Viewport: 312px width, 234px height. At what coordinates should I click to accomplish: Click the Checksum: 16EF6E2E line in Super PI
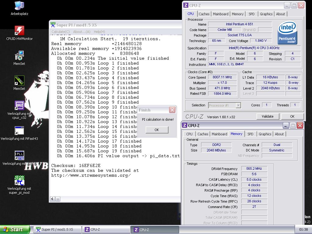(76, 165)
